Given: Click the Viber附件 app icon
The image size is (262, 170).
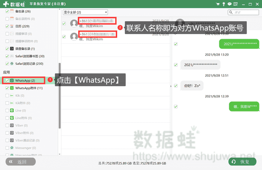Looking at the screenshot, I should [x=12, y=133].
